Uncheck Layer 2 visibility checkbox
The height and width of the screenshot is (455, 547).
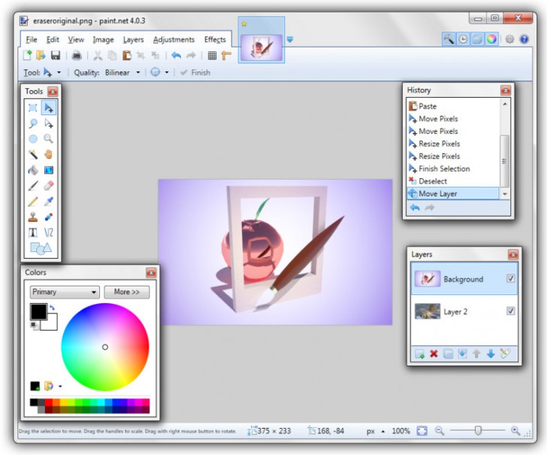click(x=510, y=311)
